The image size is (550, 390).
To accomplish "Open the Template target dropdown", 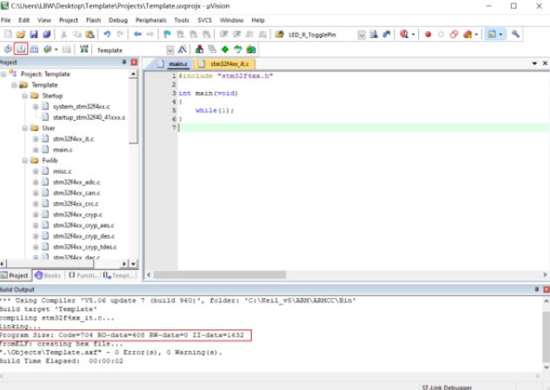I will pyautogui.click(x=169, y=50).
